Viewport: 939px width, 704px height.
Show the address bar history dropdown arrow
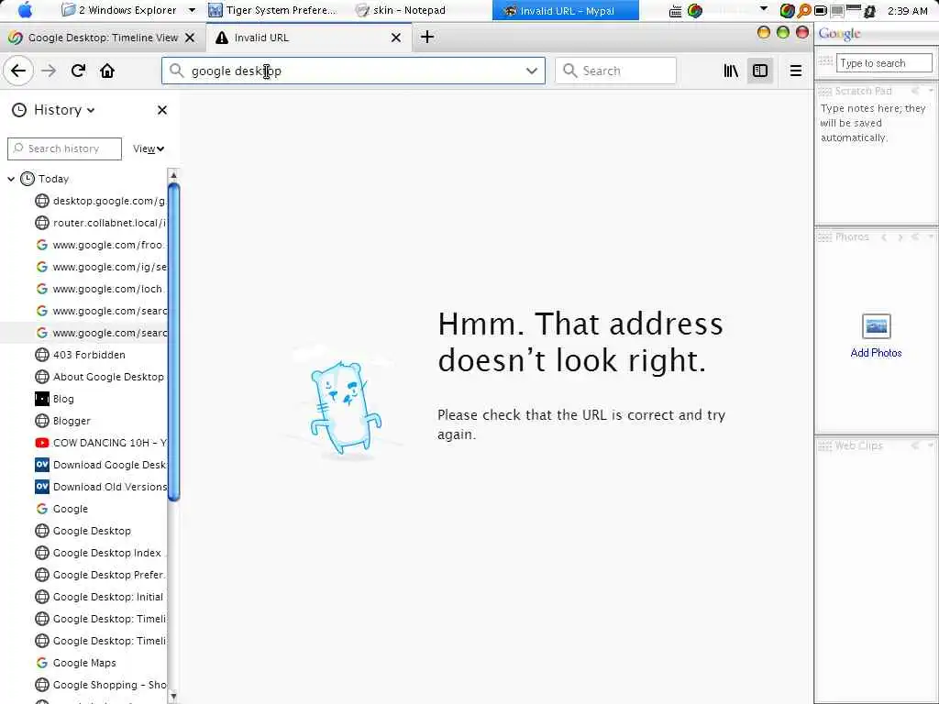click(531, 71)
